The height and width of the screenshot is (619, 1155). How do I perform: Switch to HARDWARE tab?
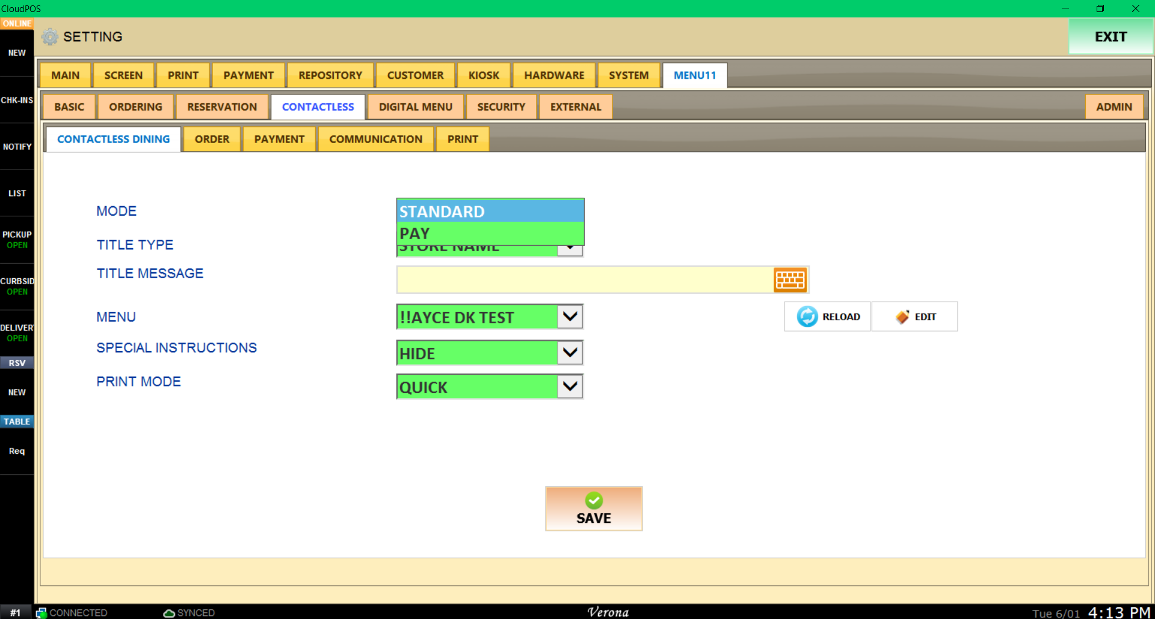(x=554, y=76)
